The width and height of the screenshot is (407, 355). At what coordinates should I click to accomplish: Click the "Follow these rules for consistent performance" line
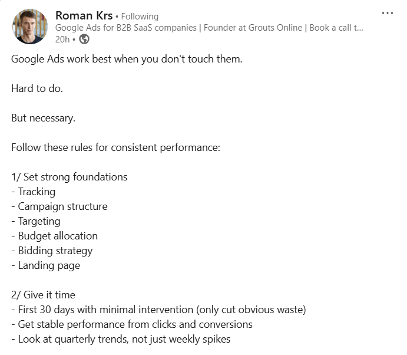pyautogui.click(x=115, y=147)
